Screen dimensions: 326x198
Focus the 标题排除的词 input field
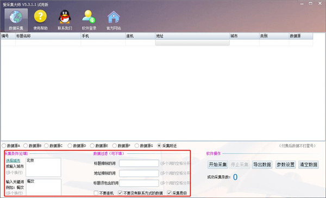139,163
